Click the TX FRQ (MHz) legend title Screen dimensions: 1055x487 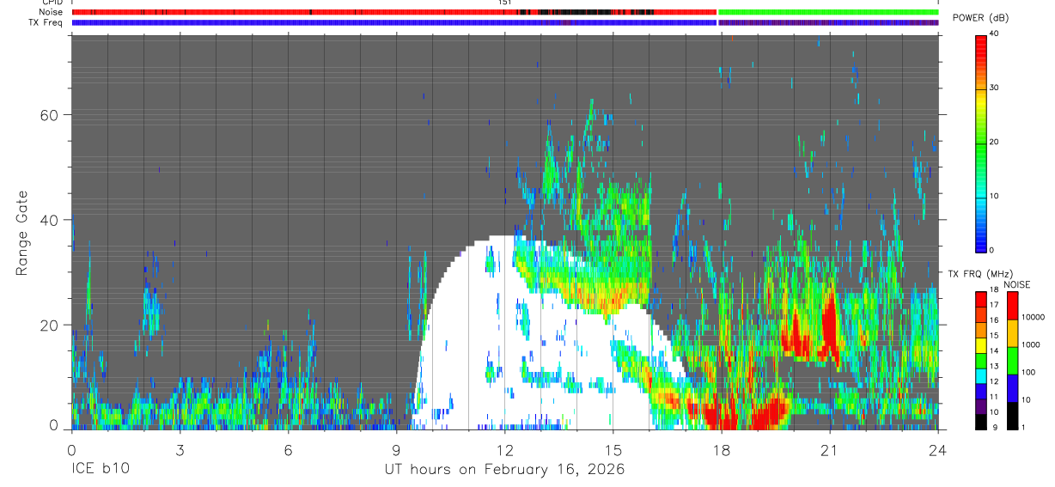pyautogui.click(x=980, y=274)
